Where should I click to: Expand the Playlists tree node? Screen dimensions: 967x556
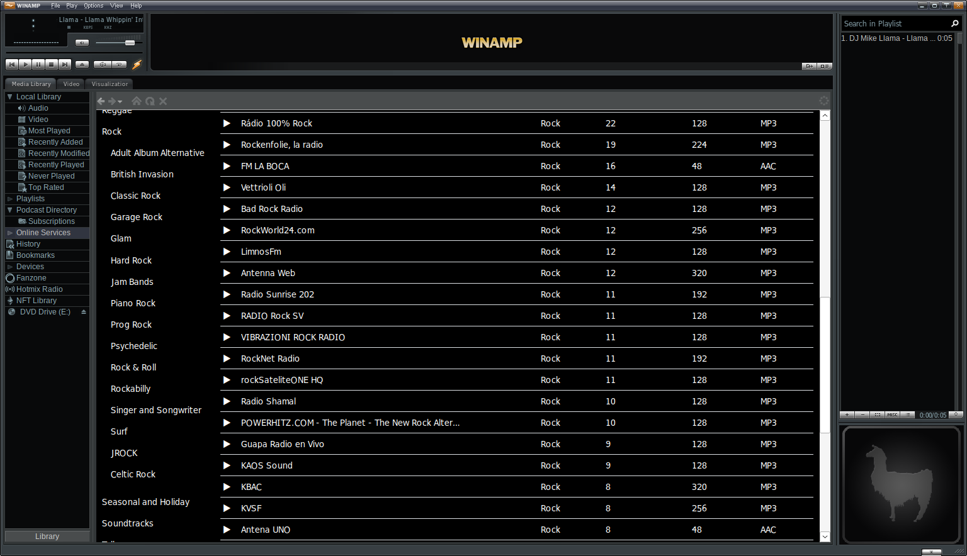click(9, 199)
